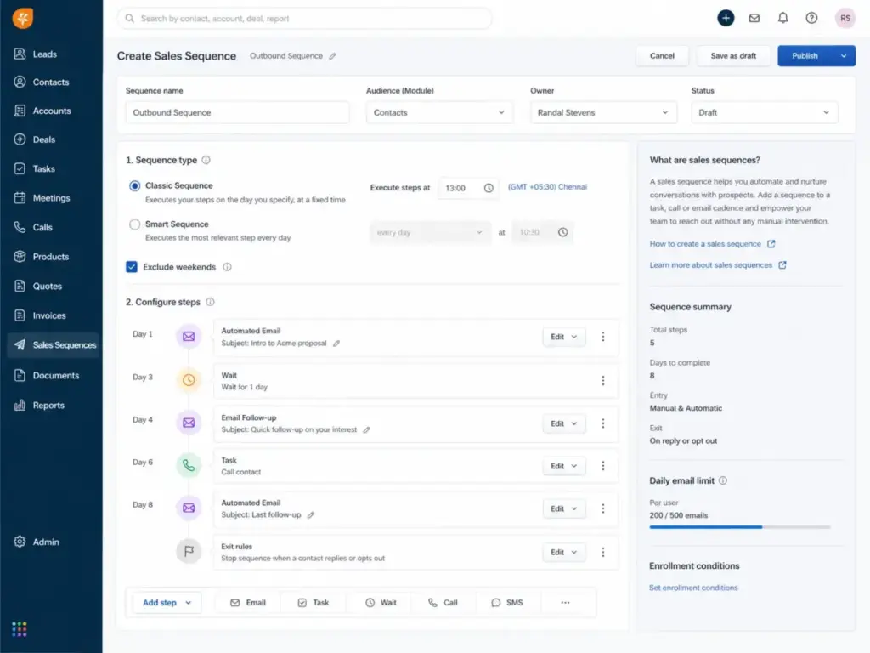Click the Cancel button
The image size is (870, 653).
pyautogui.click(x=662, y=55)
